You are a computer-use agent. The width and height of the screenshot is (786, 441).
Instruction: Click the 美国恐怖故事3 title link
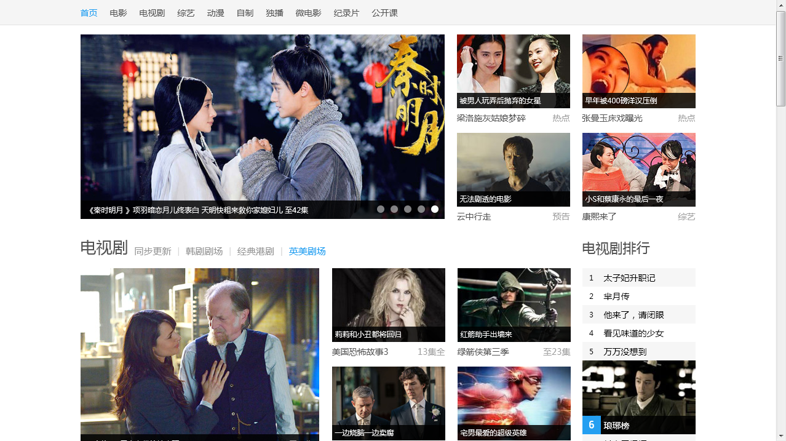pyautogui.click(x=360, y=352)
